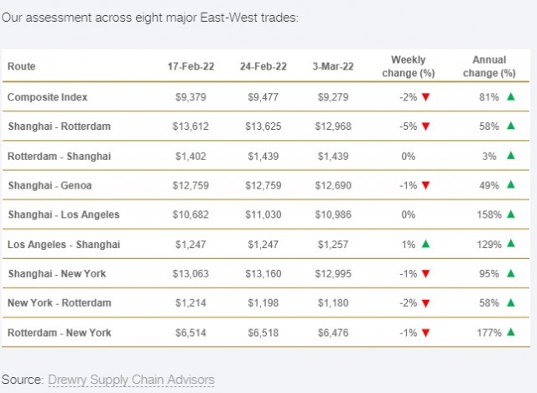537x393 pixels.
Task: Click the $12,690 Shanghai - Genoa value
Action: pos(333,185)
